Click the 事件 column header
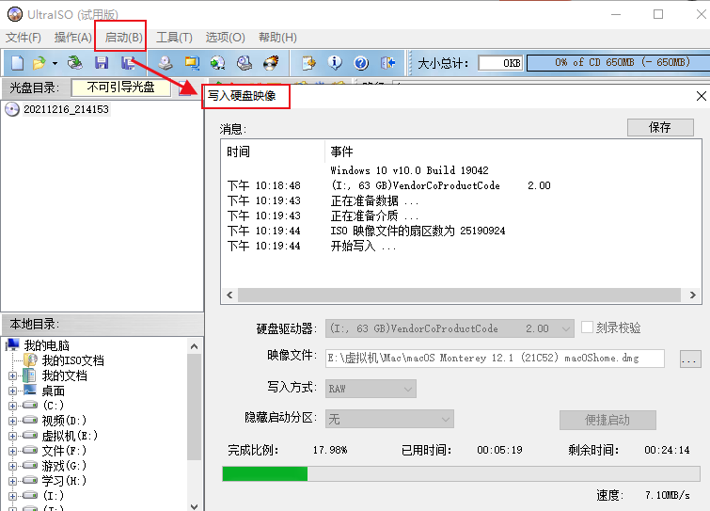Screen dimensions: 710x511 click(x=341, y=152)
